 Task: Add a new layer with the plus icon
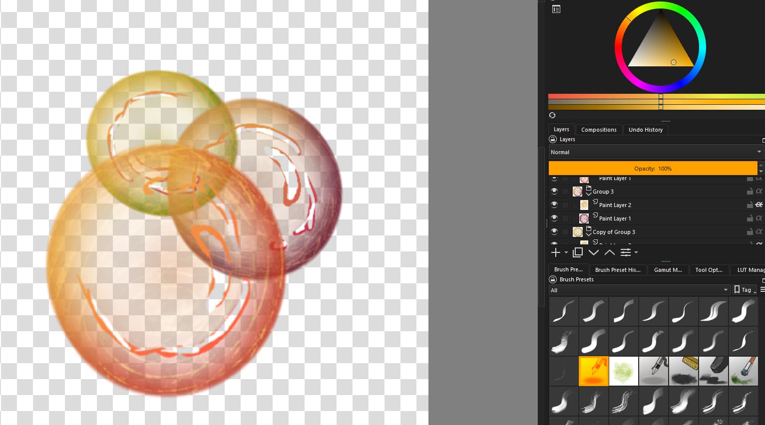click(555, 252)
